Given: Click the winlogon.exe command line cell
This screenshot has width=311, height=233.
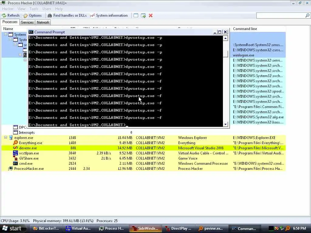Looking at the screenshot, I should click(244, 55).
